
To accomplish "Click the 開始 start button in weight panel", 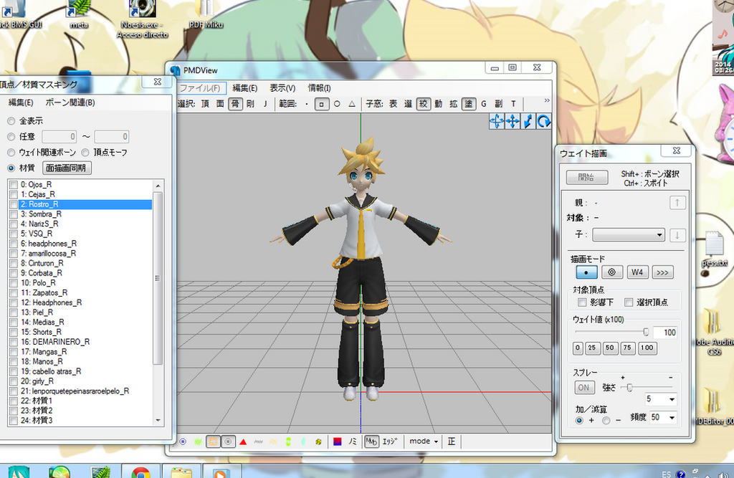I will (x=587, y=177).
